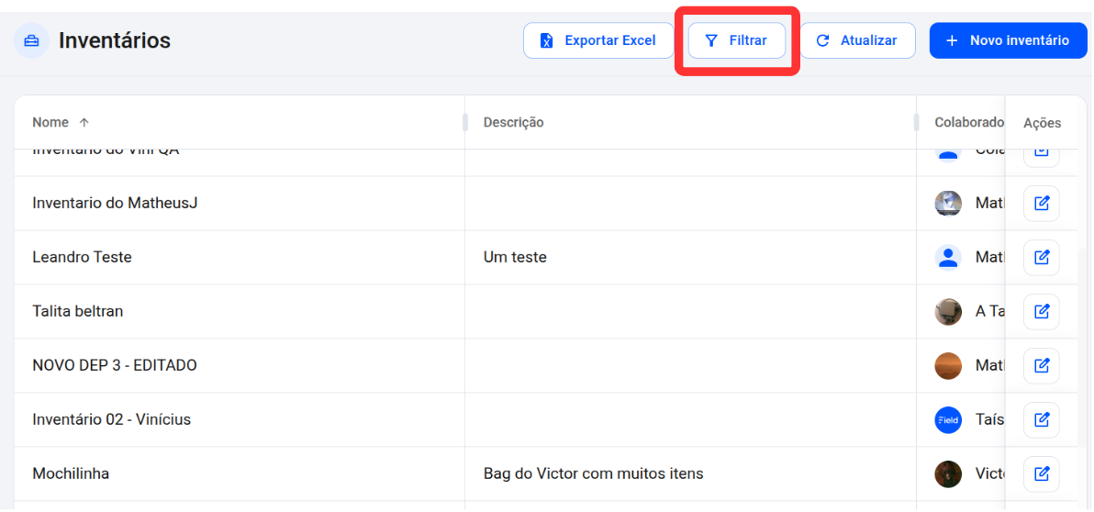Sort by the Nome column header
This screenshot has width=1094, height=512.
tap(50, 123)
